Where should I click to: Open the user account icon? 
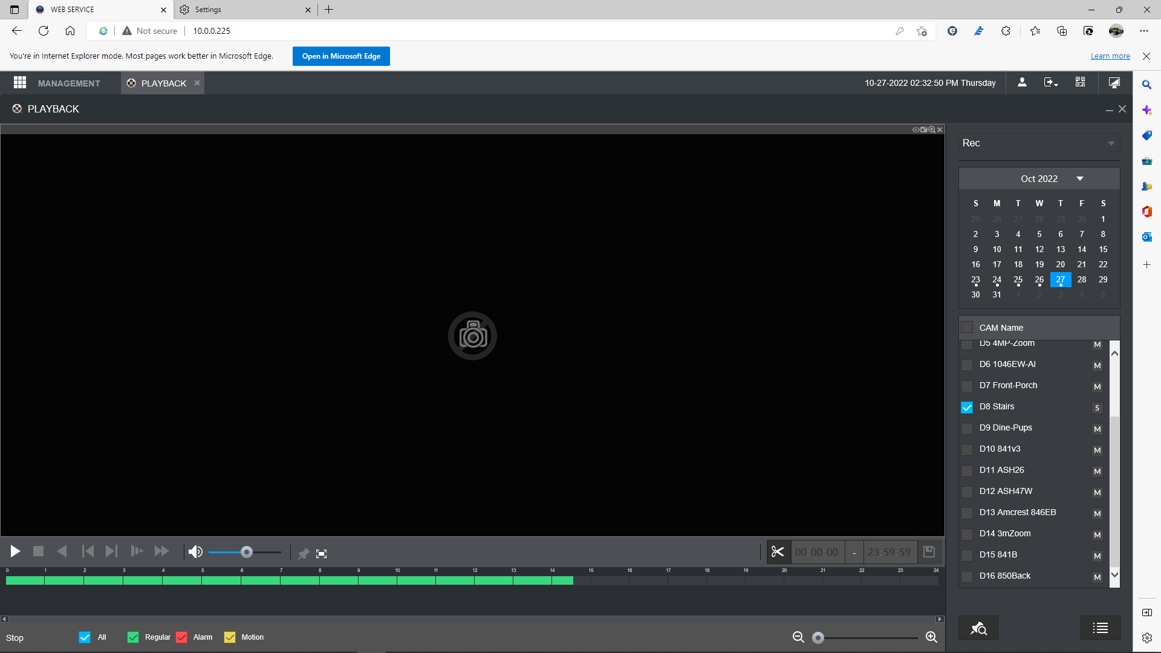[x=1022, y=82]
